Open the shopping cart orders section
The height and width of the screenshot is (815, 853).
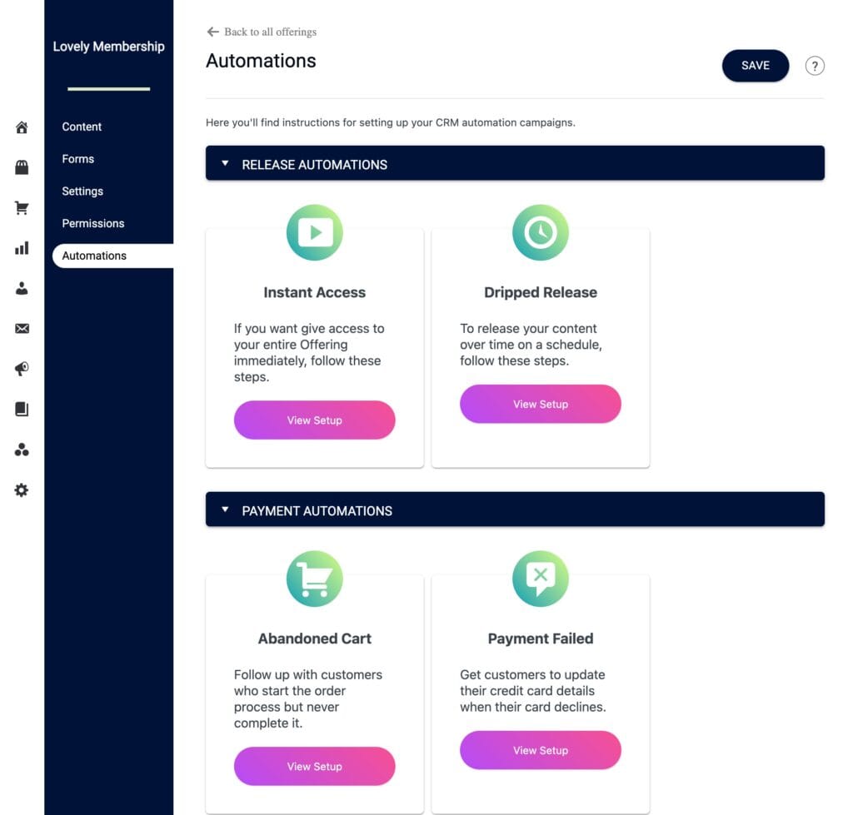click(21, 207)
